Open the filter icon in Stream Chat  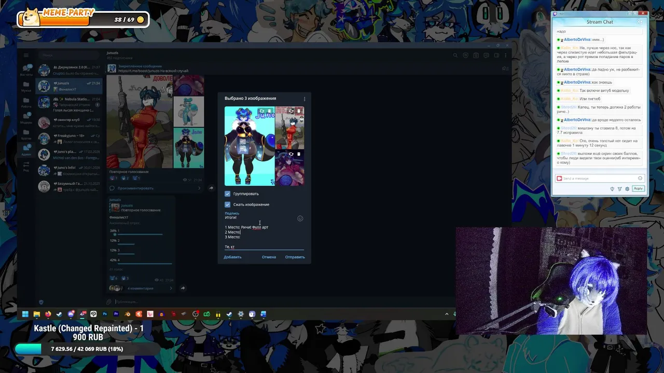coord(619,189)
